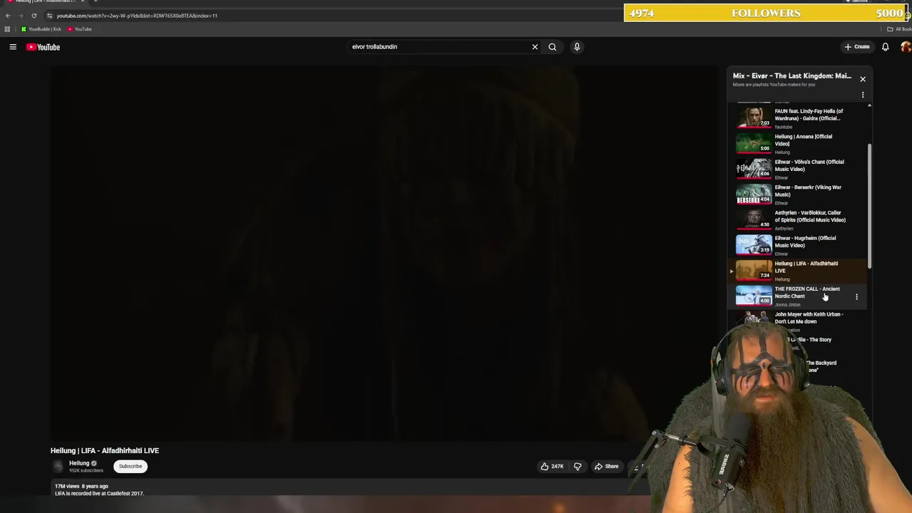Open the Heilung channel name link
This screenshot has width=912, height=513.
click(79, 463)
